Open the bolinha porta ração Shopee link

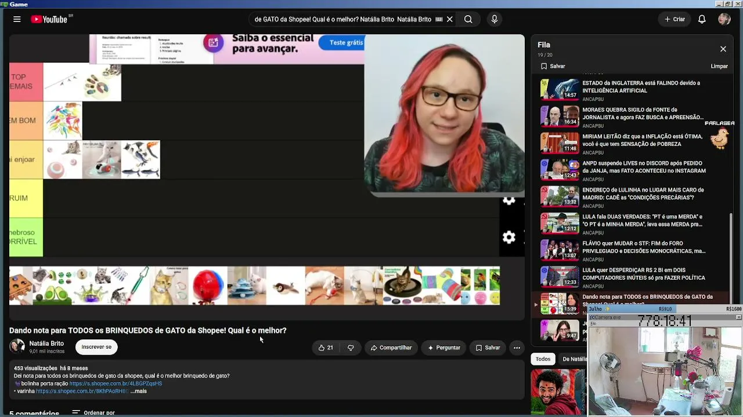pos(116,383)
